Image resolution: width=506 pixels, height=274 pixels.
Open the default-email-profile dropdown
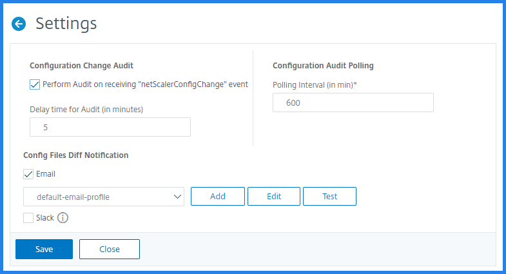pyautogui.click(x=104, y=197)
